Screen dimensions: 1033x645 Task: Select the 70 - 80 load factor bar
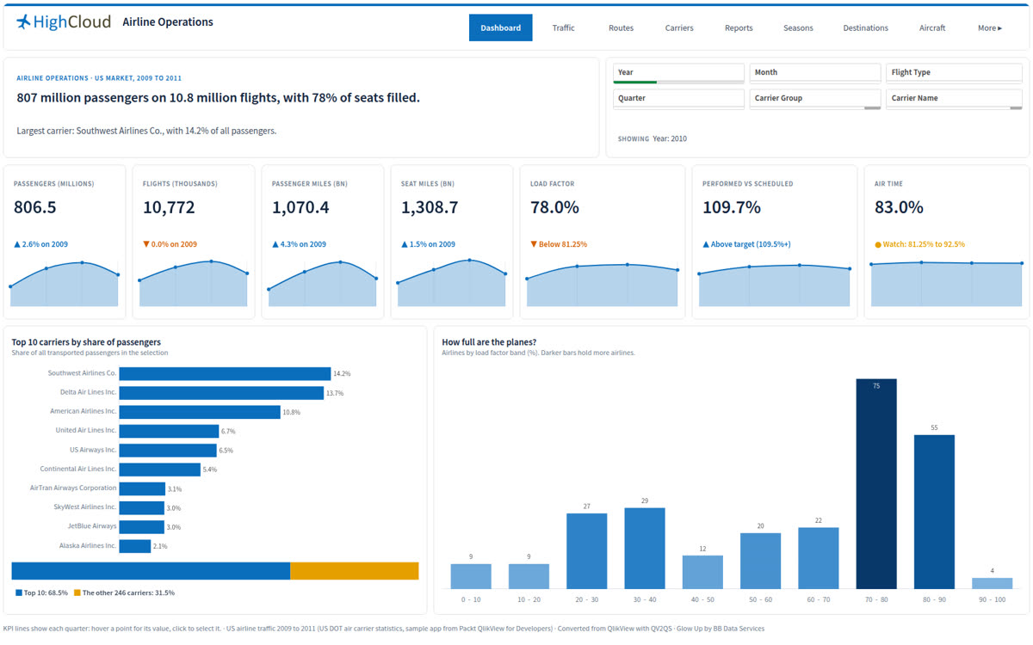click(x=876, y=484)
